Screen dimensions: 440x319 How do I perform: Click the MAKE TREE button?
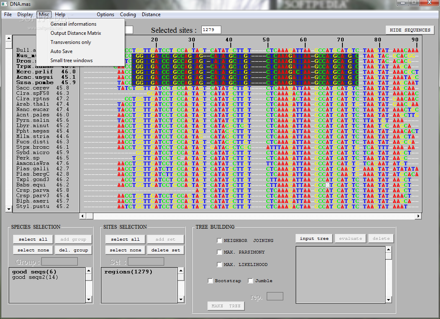[226, 306]
